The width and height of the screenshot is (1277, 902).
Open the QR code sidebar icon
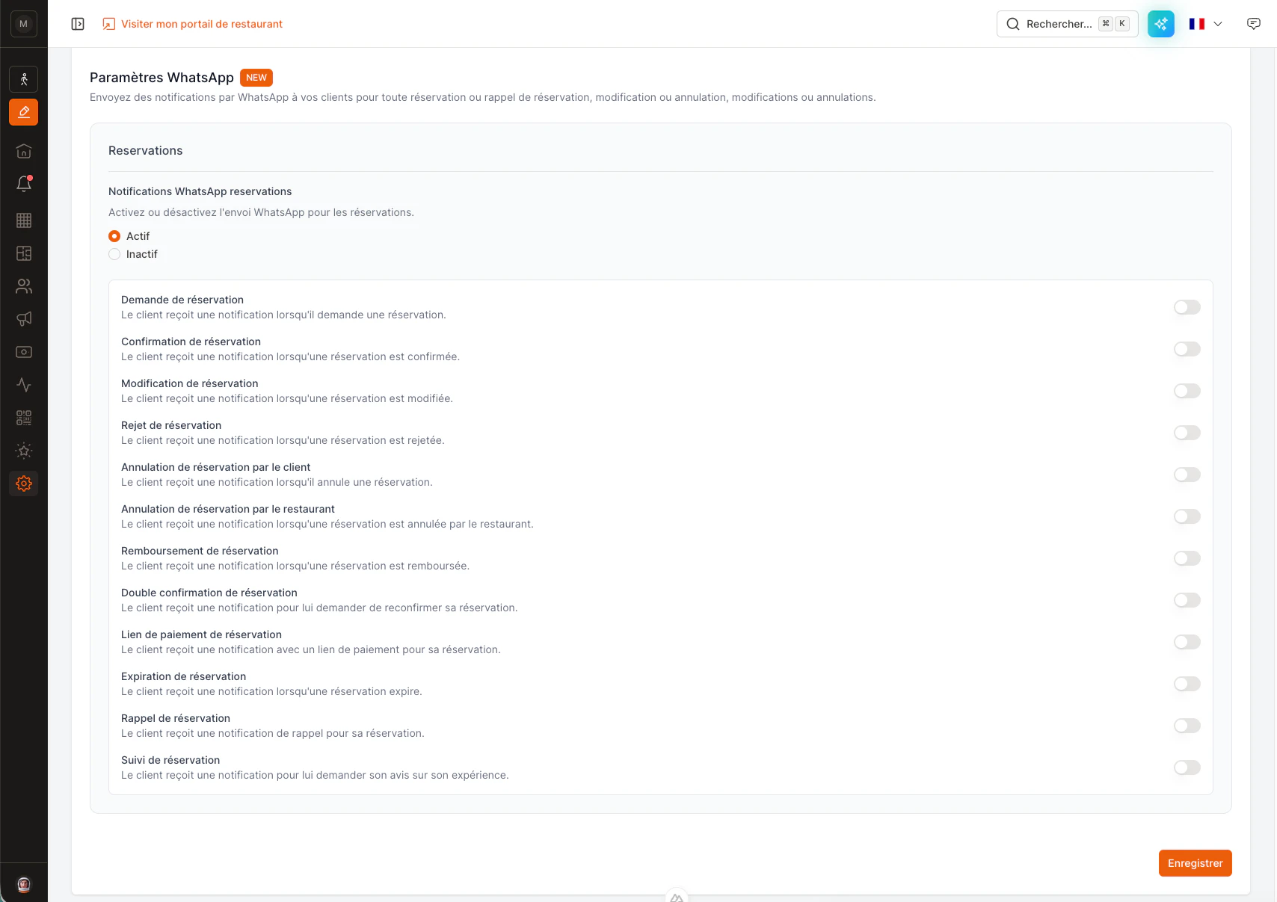(24, 418)
